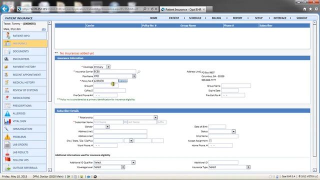Open the PATIENT menu
Viewport: 320px width, 180px height.
(x=174, y=18)
